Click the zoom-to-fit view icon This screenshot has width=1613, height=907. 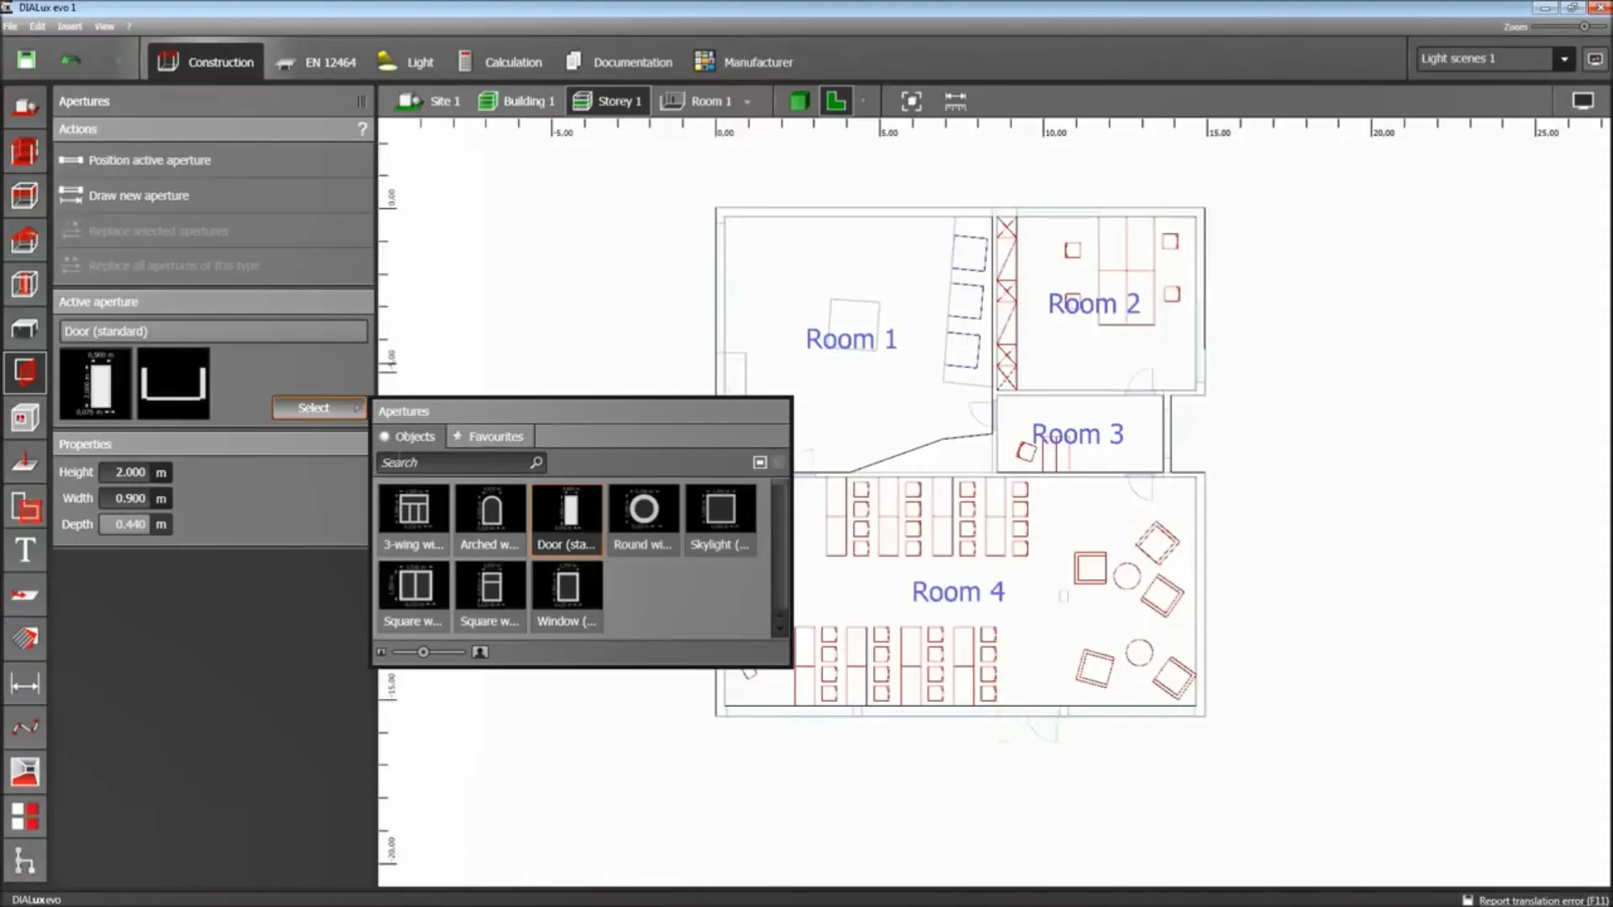[911, 102]
